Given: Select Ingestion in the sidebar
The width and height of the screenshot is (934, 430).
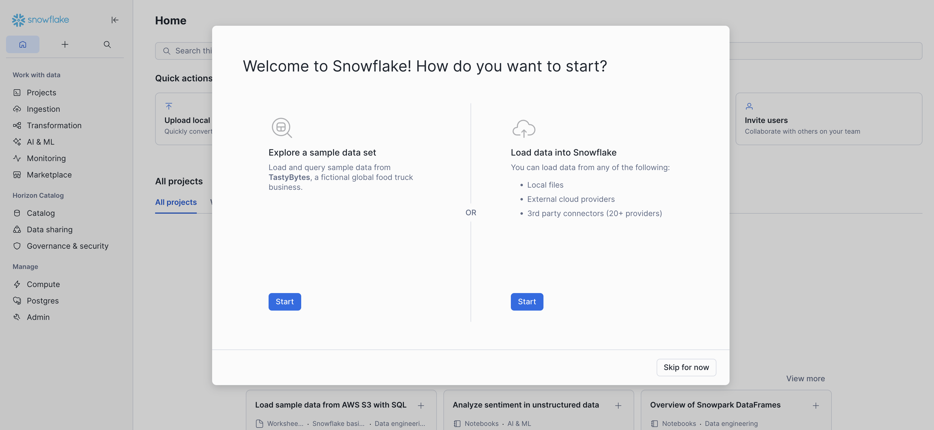Looking at the screenshot, I should click(x=44, y=109).
